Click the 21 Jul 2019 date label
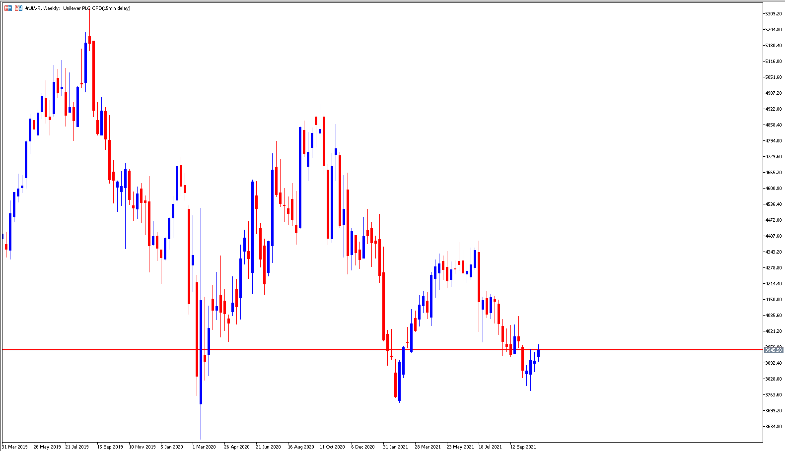785x451 pixels. (77, 447)
